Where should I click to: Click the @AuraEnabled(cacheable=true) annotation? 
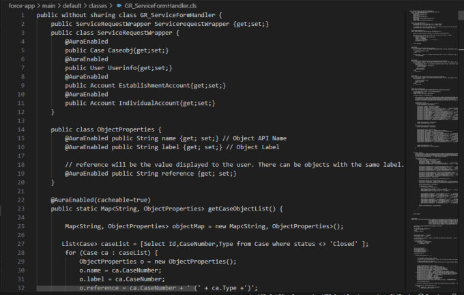point(100,200)
